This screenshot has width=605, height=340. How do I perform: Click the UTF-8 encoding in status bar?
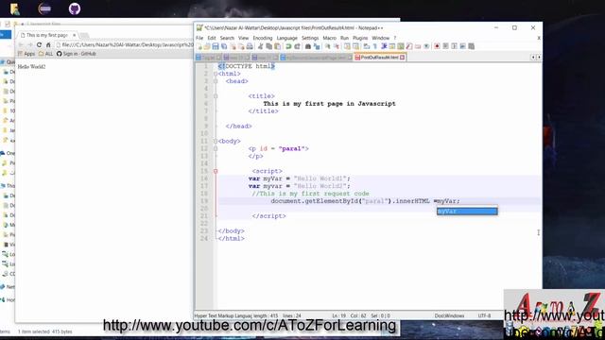pos(484,315)
